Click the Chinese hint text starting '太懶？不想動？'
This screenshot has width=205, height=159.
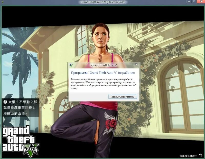20,107
